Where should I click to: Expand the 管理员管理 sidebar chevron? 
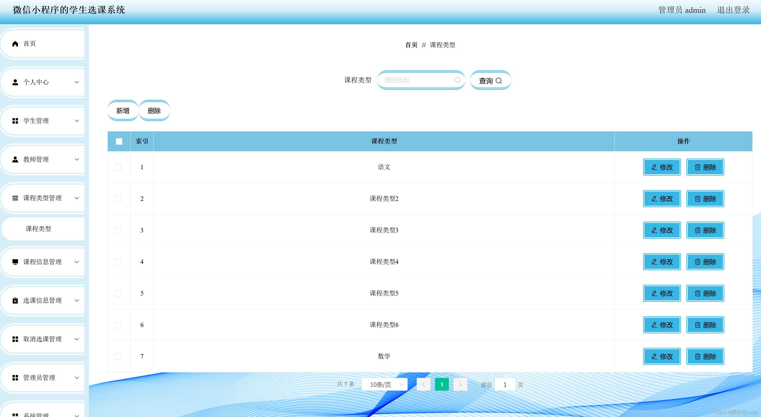coord(77,378)
